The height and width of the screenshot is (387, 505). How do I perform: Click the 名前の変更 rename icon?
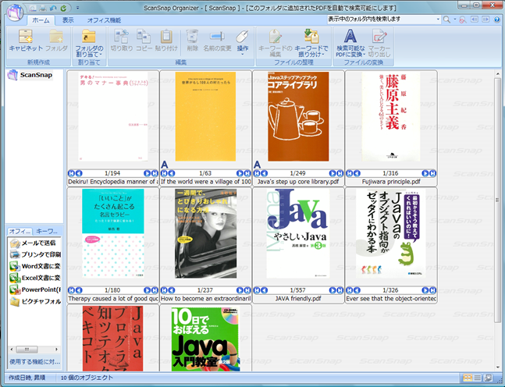click(218, 41)
